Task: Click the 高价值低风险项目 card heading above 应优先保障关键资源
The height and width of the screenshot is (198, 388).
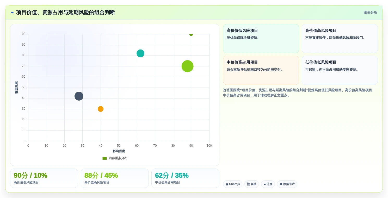Action: (242, 31)
